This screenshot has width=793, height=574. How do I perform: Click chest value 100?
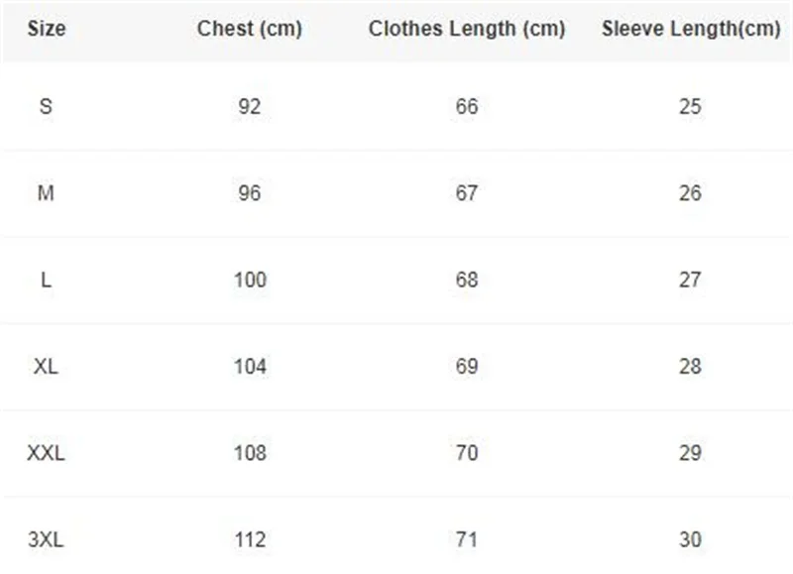249,280
